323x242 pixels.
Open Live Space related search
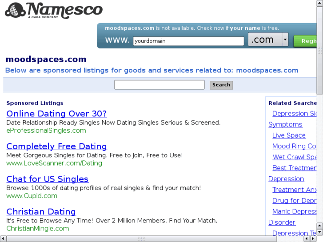tap(289, 135)
